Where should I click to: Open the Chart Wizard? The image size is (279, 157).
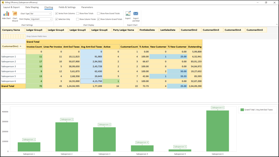click(x=15, y=14)
